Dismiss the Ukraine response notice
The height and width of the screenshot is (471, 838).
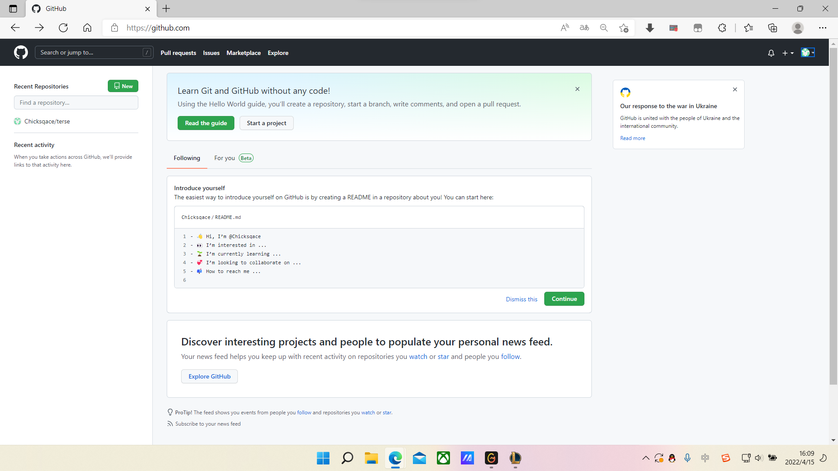pyautogui.click(x=735, y=89)
